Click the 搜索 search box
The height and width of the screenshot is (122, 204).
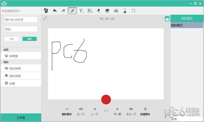(x=187, y=119)
